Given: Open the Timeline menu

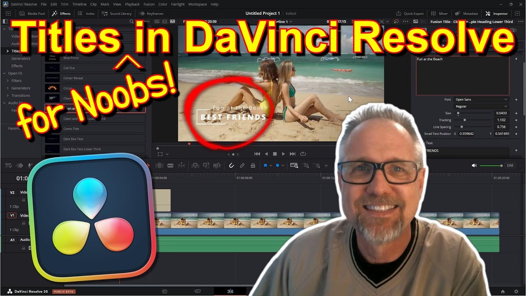Looking at the screenshot, I should click(79, 4).
